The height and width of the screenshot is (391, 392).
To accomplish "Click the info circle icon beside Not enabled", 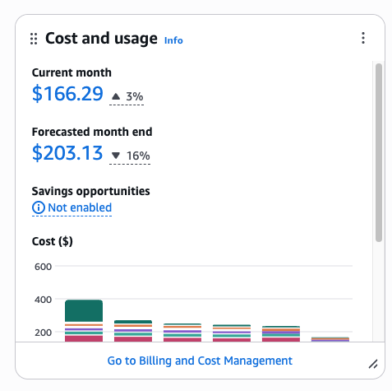I will [39, 207].
